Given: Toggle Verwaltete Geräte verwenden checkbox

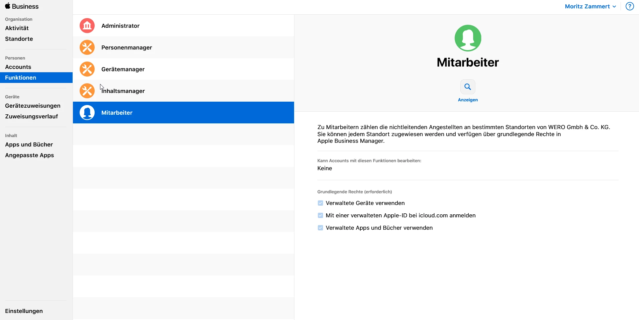Looking at the screenshot, I should click(320, 203).
